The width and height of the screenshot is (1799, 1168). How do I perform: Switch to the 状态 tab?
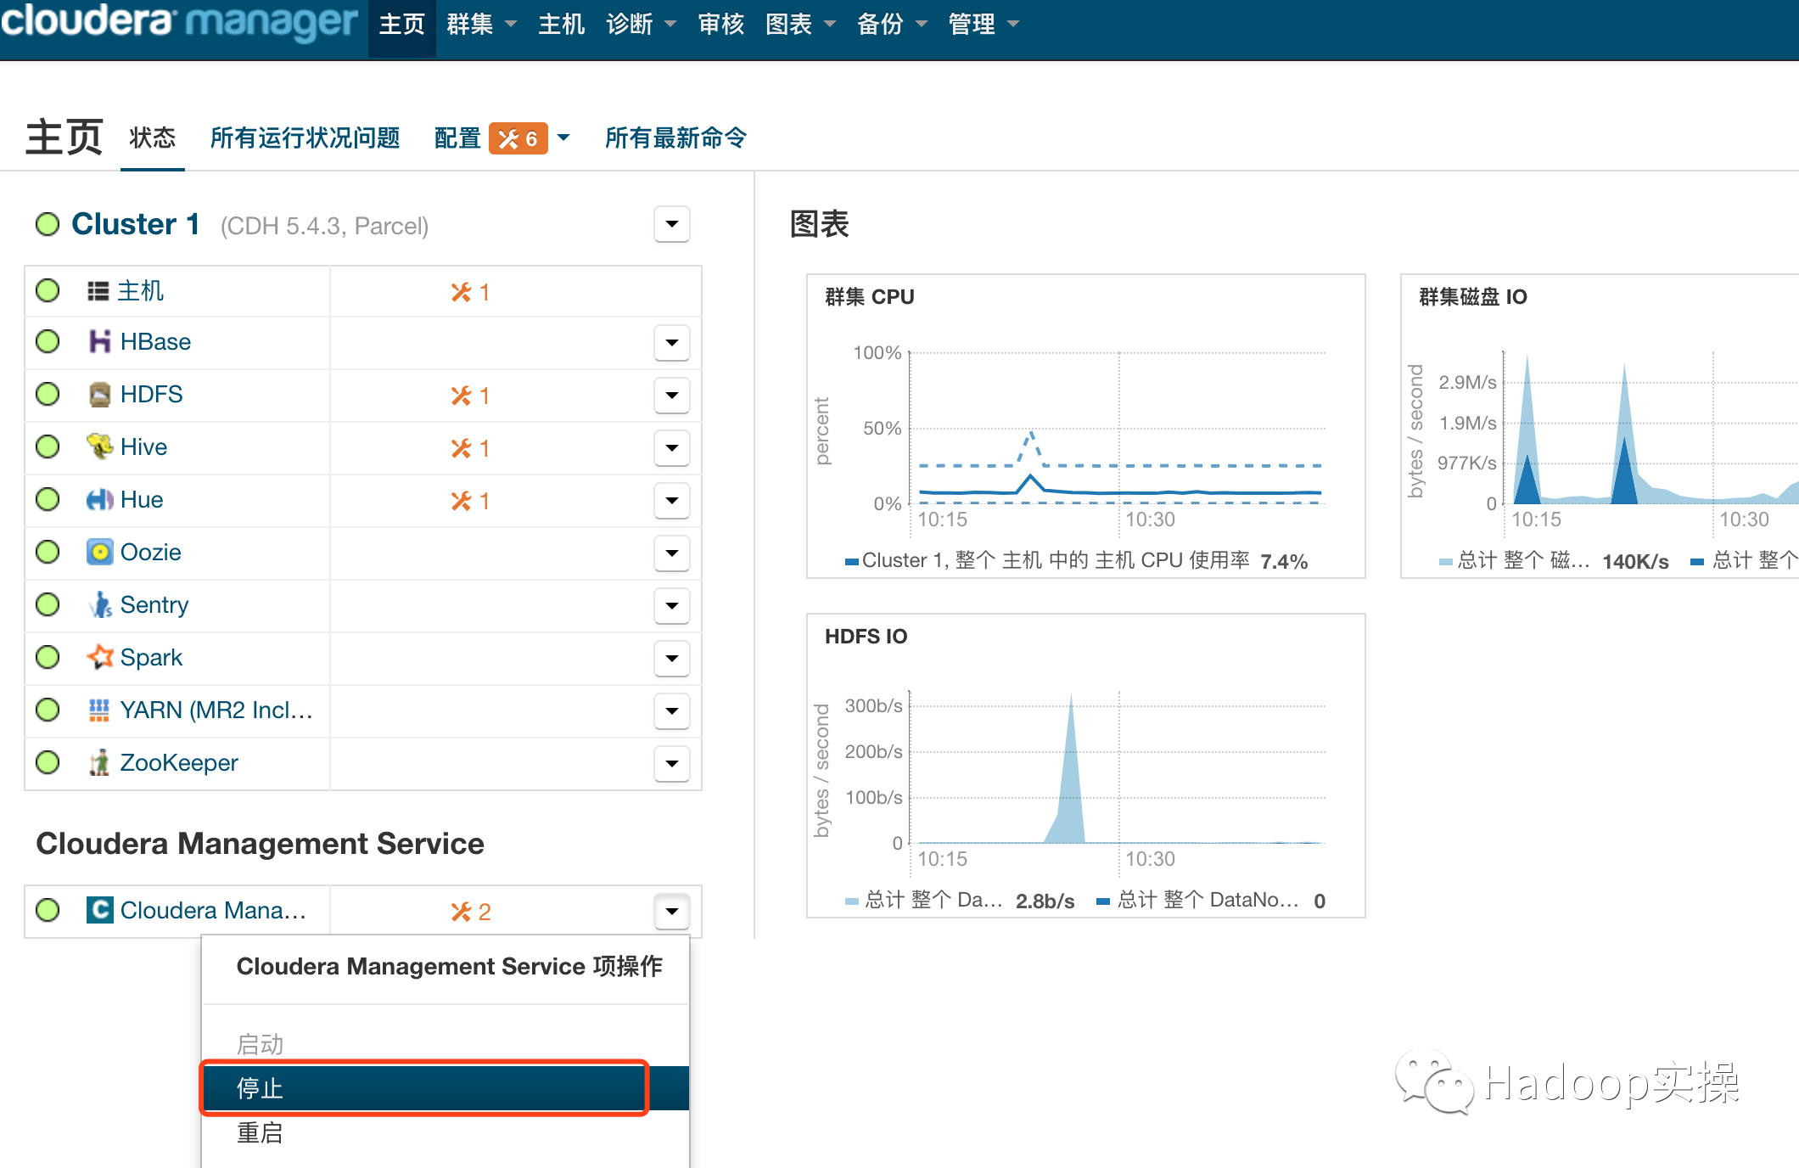point(153,138)
